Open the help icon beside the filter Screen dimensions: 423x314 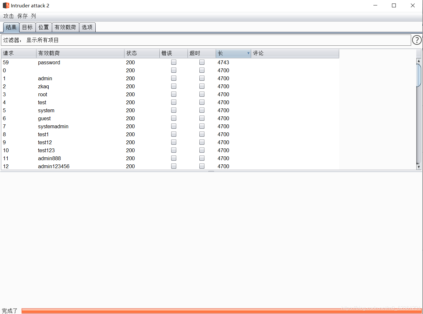(417, 40)
